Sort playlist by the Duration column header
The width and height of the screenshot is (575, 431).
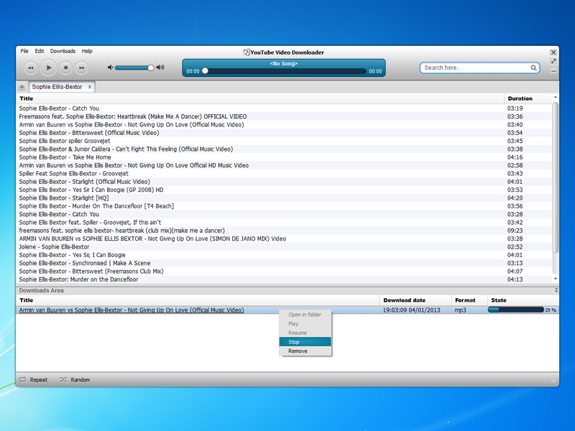pyautogui.click(x=528, y=98)
